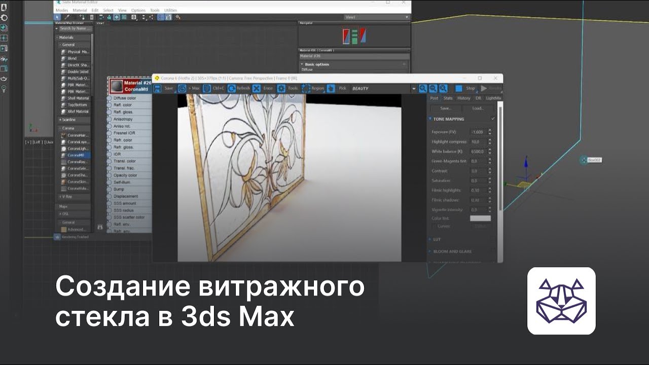Screen dimensions: 649x365
Task: Click the delete icon in Slate toolbar
Action: click(x=91, y=17)
